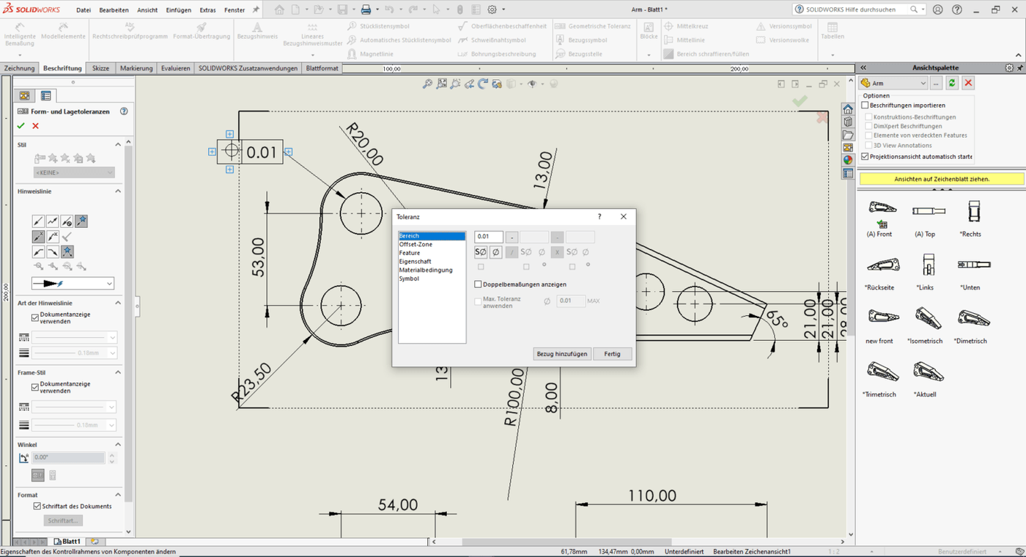Switch to the Skizze tab

coord(100,67)
